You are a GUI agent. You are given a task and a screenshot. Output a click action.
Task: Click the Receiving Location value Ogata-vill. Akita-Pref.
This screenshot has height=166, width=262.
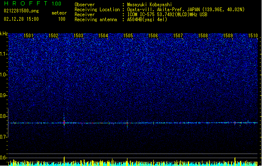coord(155,10)
